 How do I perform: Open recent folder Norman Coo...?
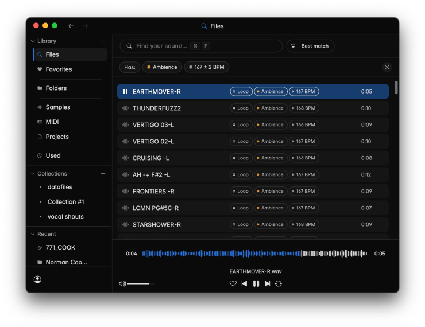[x=66, y=262]
